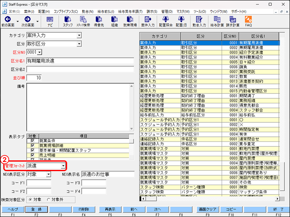Click the 次へ F7 button
The height and width of the screenshot is (217, 290).
click(x=157, y=210)
